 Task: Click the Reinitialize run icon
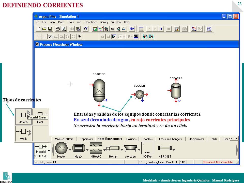(161, 29)
